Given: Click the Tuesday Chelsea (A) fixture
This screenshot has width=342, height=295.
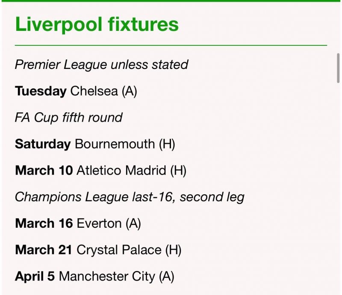Looking at the screenshot, I should [x=76, y=91].
